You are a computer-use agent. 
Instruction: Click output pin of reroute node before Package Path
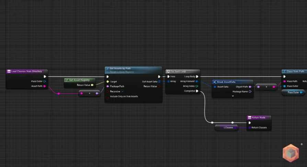[97, 93]
